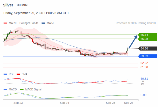Click the MACD blue legend swatch
Viewport: 158px width, 107px height.
click(5, 90)
